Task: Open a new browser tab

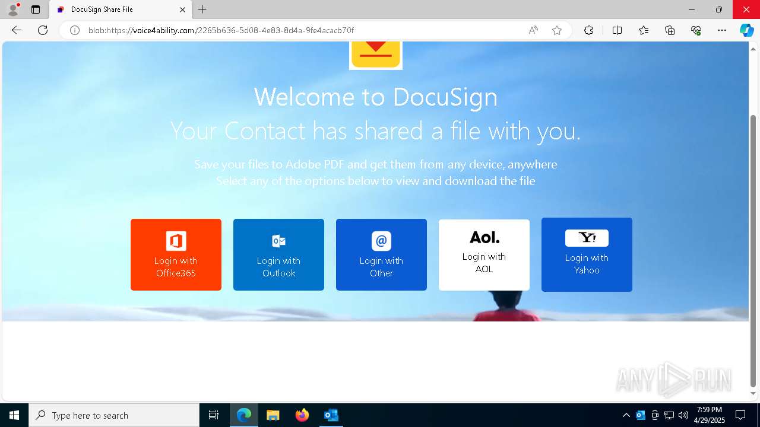Action: pos(202,9)
